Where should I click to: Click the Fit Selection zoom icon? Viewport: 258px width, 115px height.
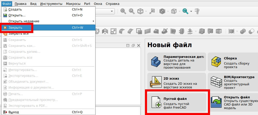(132, 11)
